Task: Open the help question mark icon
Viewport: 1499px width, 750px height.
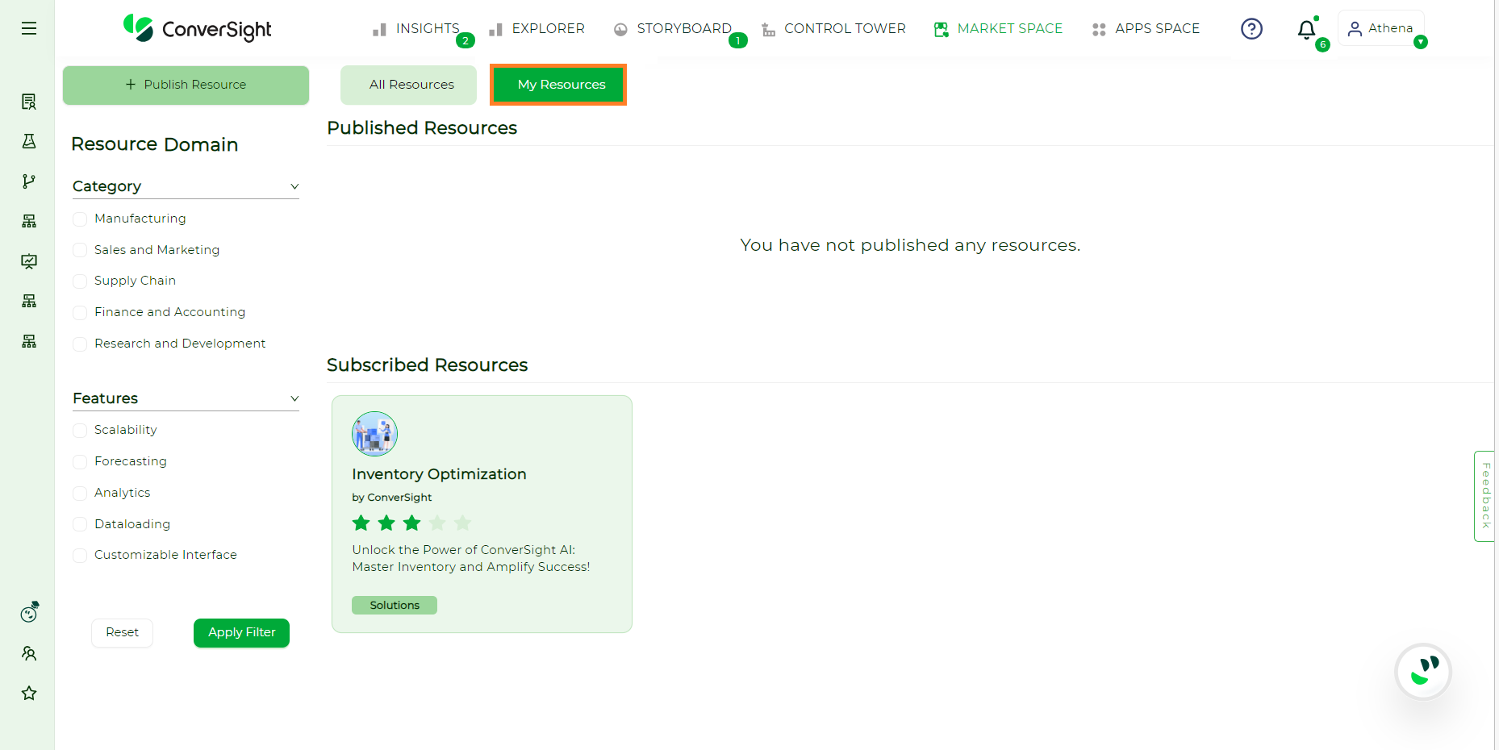Action: [1251, 29]
